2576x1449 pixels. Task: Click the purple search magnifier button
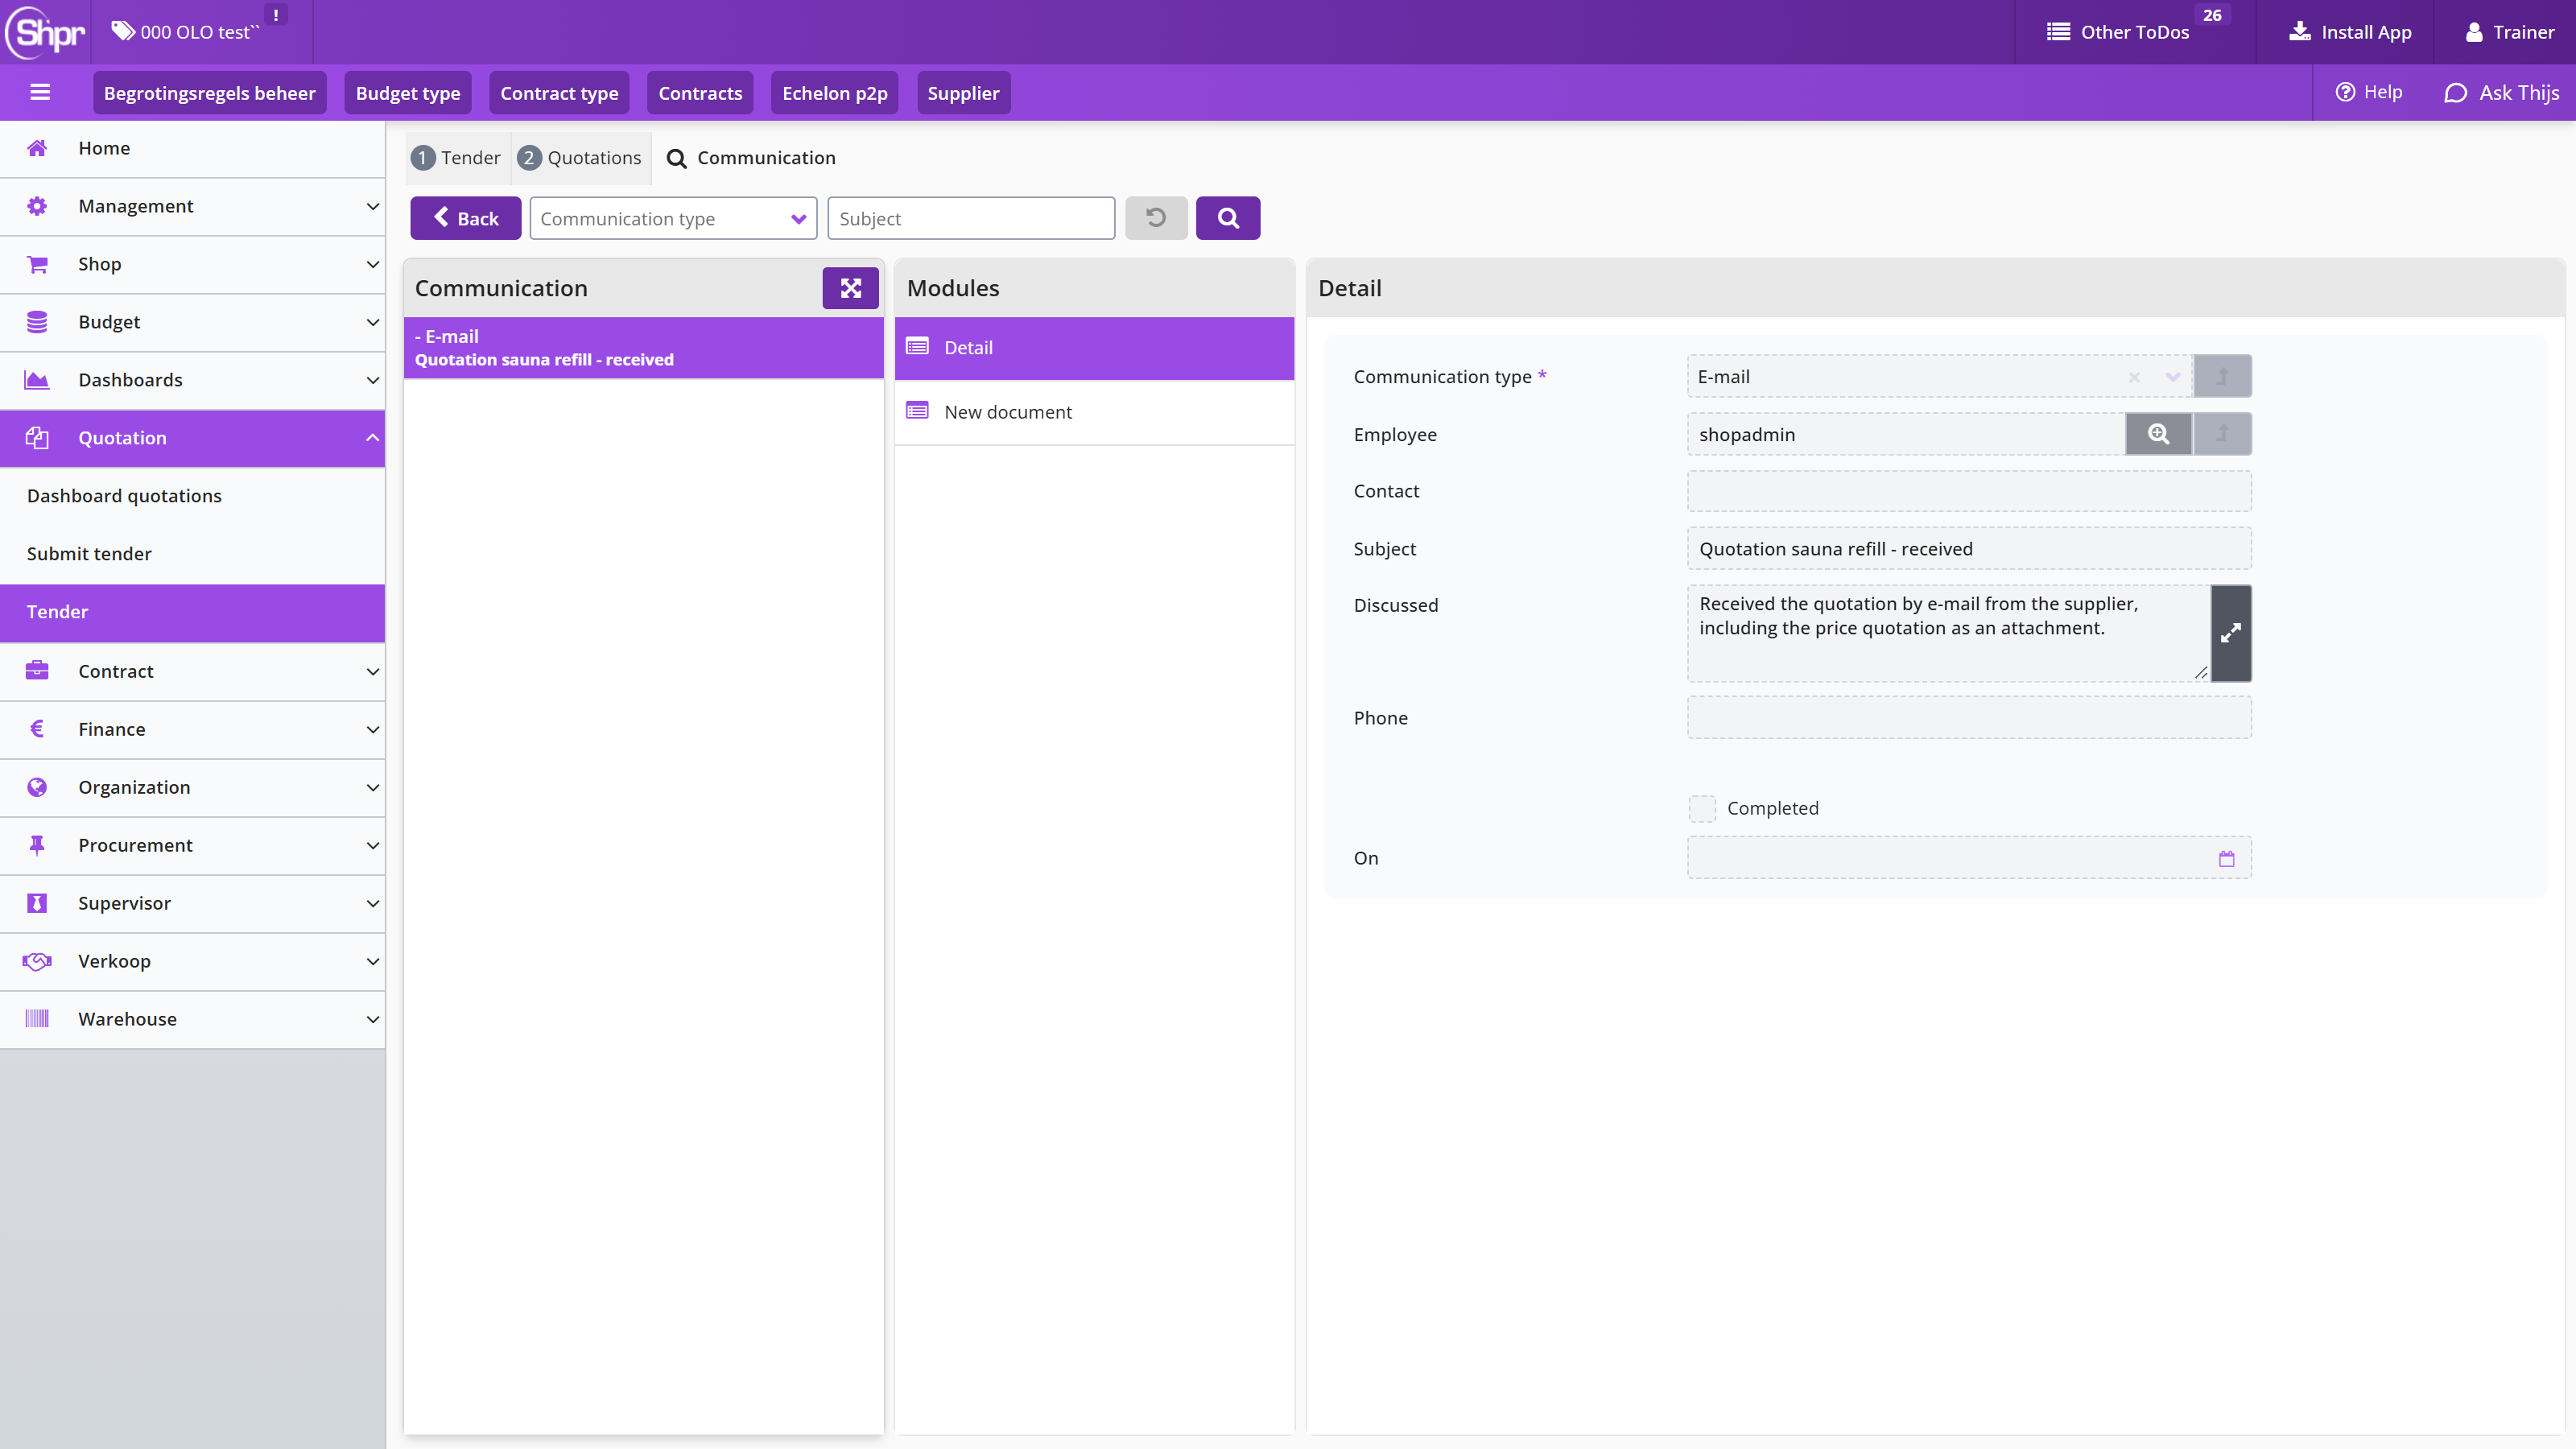click(1228, 218)
